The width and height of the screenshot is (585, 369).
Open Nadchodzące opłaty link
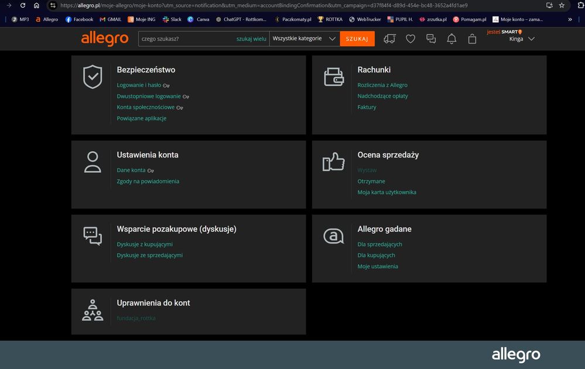click(382, 96)
